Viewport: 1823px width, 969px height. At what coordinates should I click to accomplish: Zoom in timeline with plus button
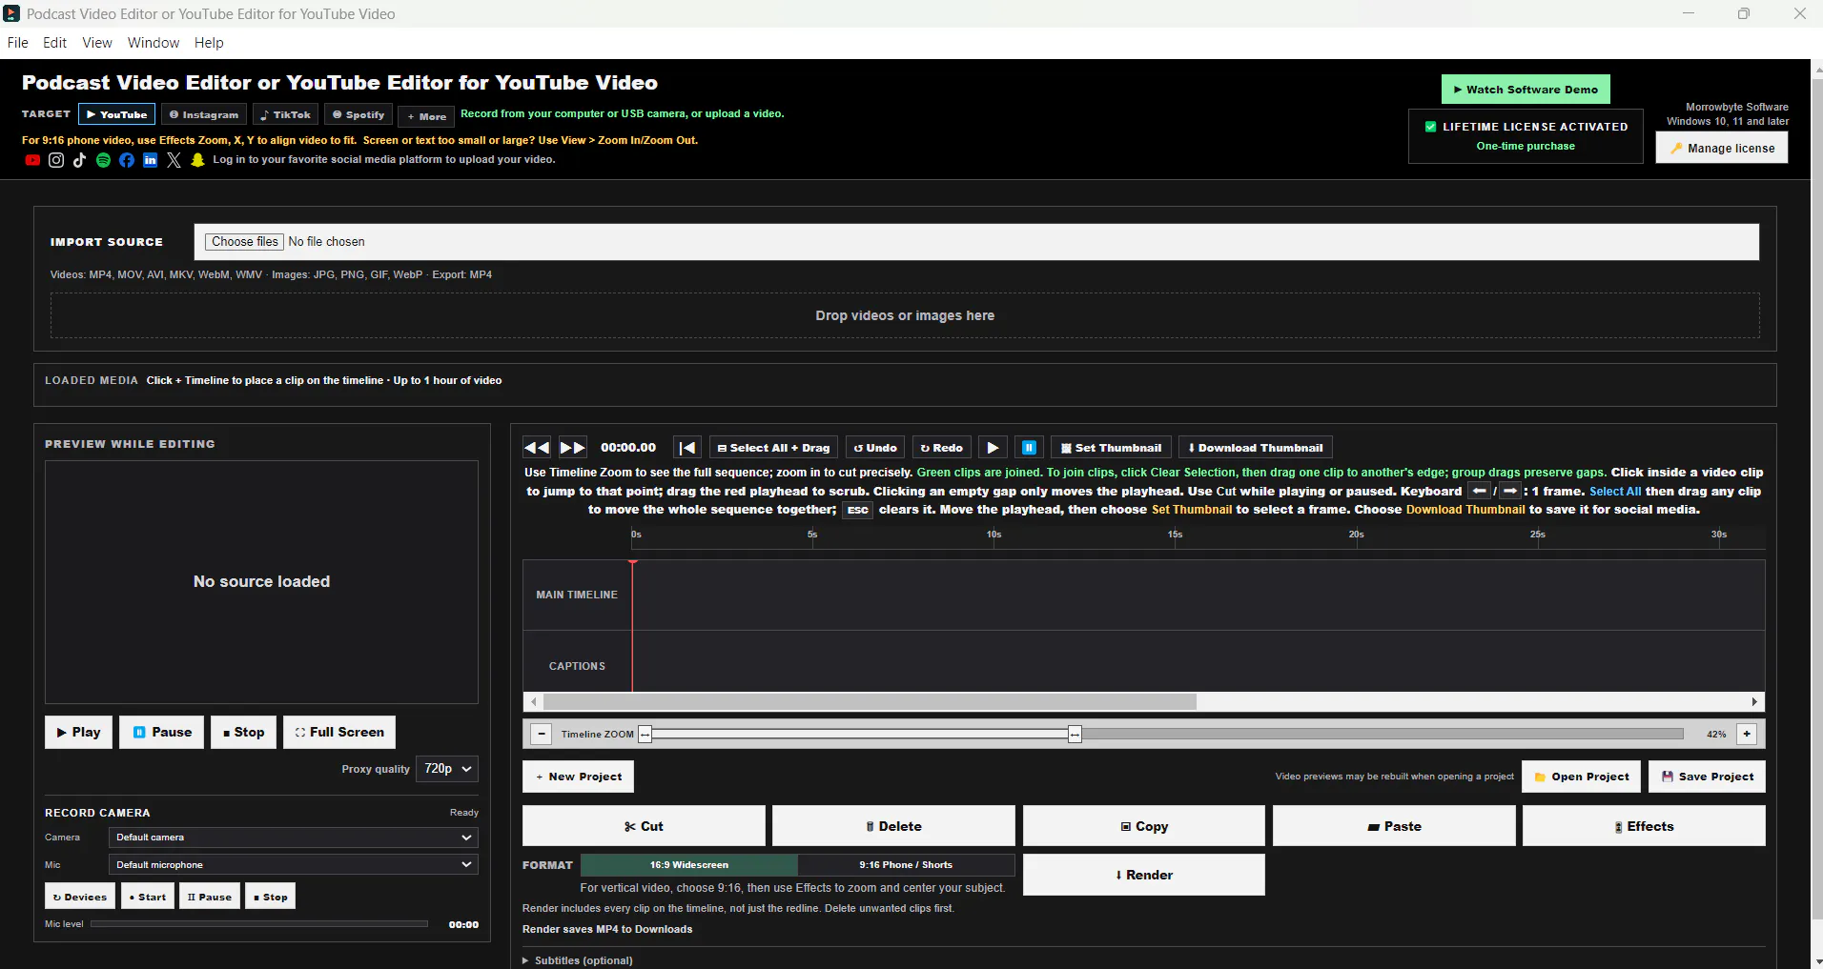point(1747,734)
